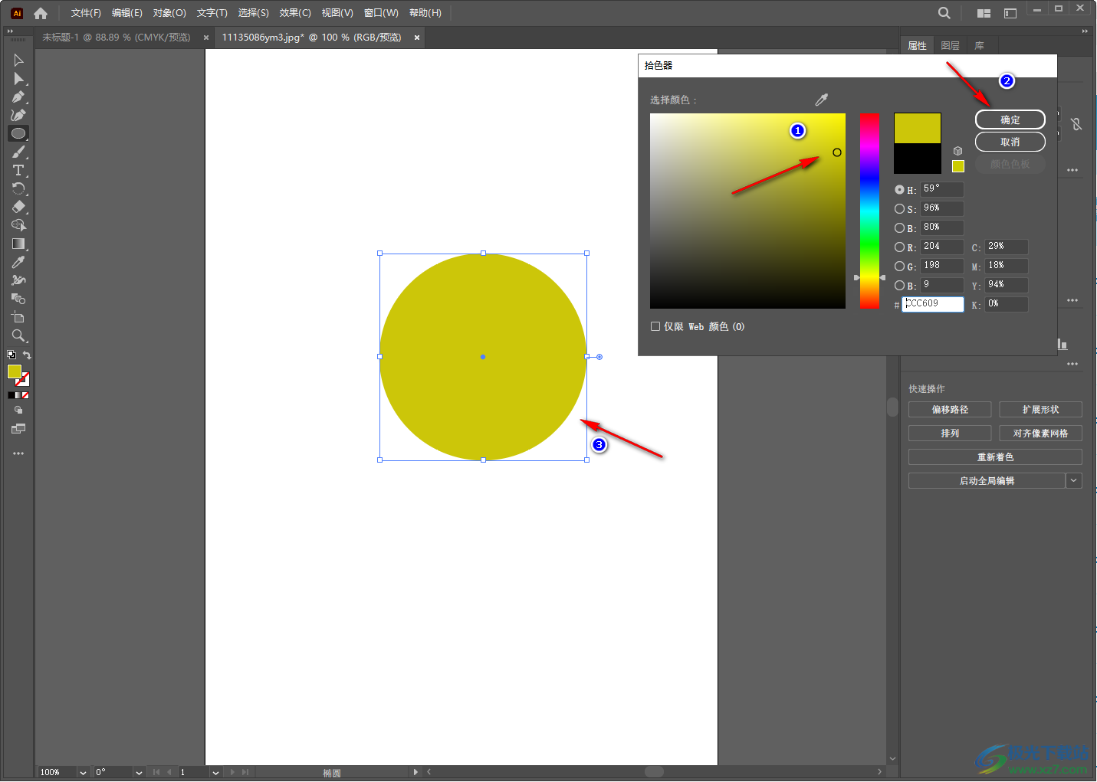Click the eyedropper icon in color picker
This screenshot has height=782, width=1097.
[822, 100]
